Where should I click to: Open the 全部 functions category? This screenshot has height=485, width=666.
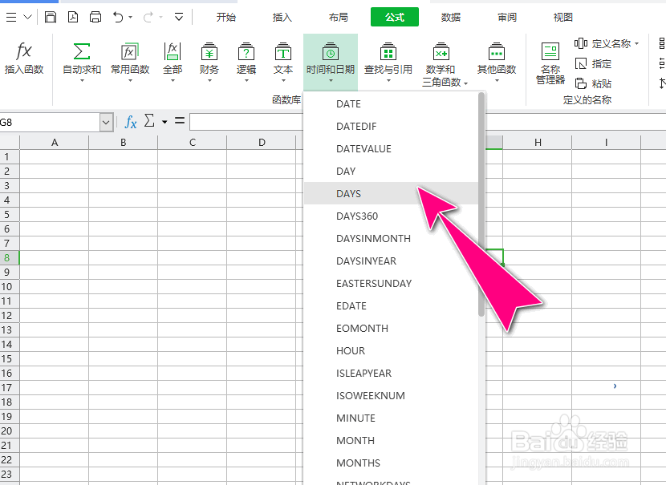[x=173, y=62]
